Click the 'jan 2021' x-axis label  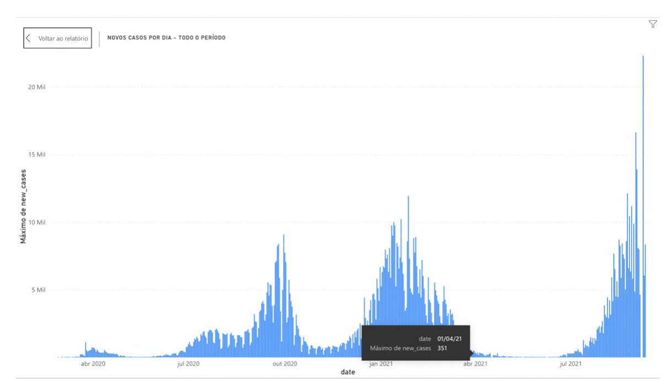[x=381, y=364]
